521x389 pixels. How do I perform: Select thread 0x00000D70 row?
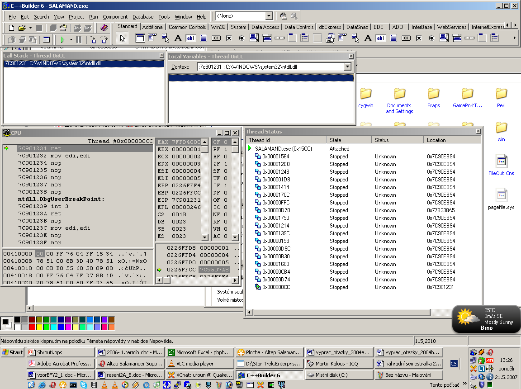364,210
